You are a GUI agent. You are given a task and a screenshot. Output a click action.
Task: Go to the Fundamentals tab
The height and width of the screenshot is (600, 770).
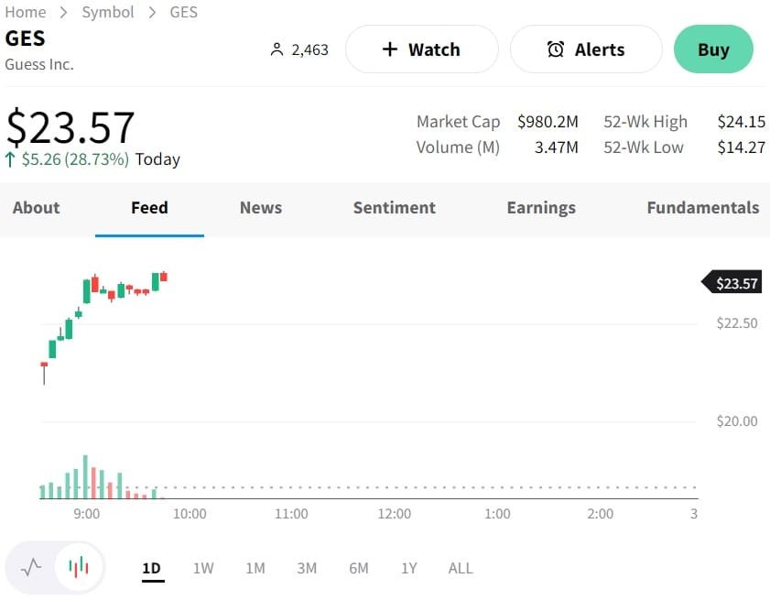coord(702,208)
